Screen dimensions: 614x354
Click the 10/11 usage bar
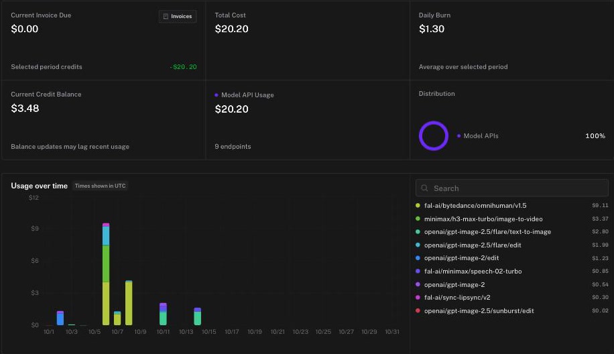(x=164, y=314)
